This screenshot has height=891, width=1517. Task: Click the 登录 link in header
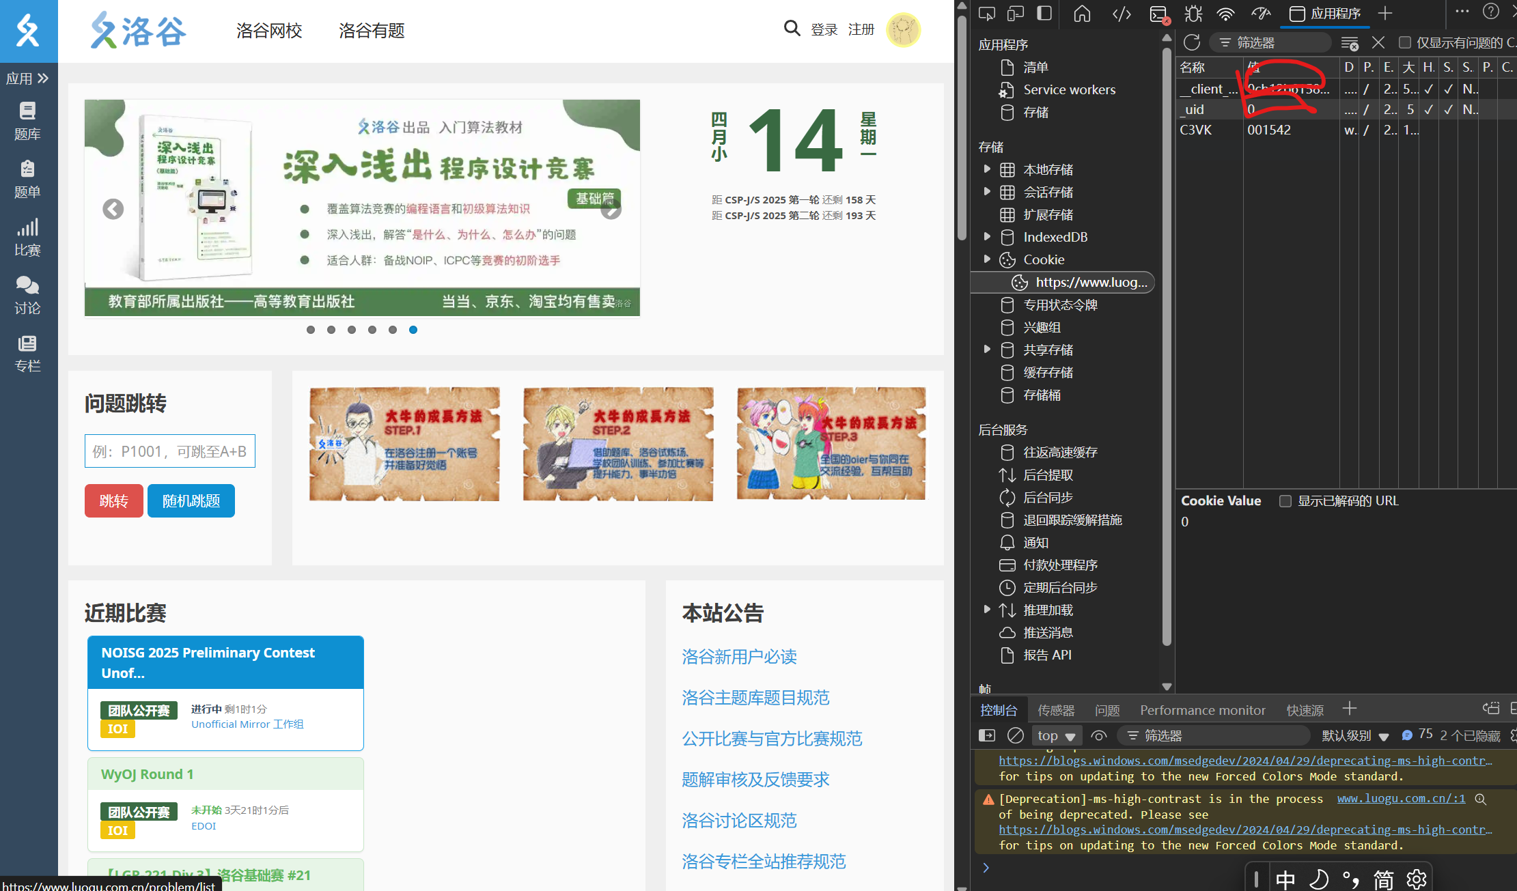coord(824,29)
